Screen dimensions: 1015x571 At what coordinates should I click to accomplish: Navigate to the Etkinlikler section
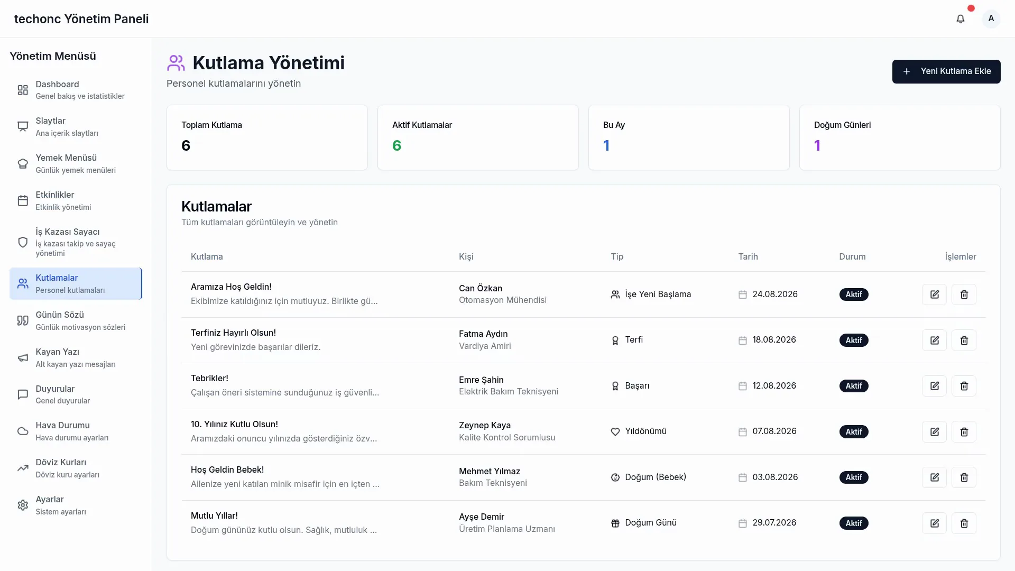[76, 201]
